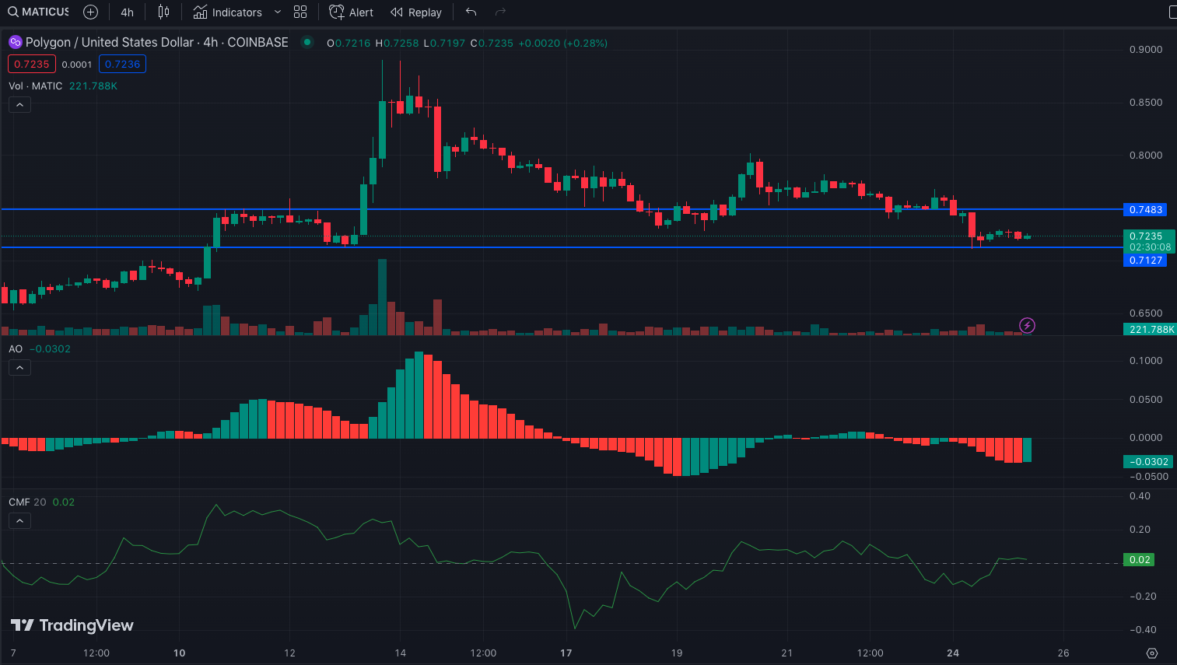Open the Indicators dialog
The height and width of the screenshot is (665, 1177).
coord(228,12)
